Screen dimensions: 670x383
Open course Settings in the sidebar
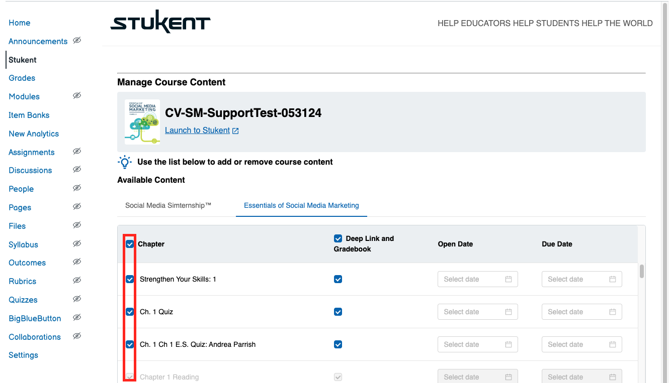point(23,355)
